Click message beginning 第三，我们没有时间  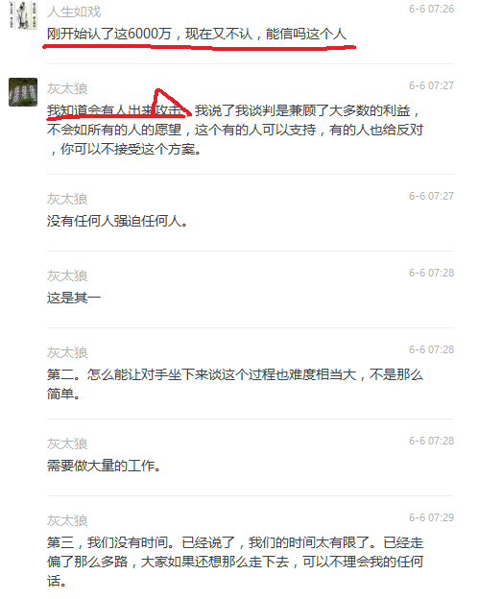235,562
